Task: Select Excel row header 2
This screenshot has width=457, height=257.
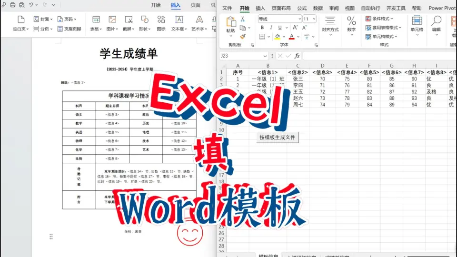Action: coord(221,79)
